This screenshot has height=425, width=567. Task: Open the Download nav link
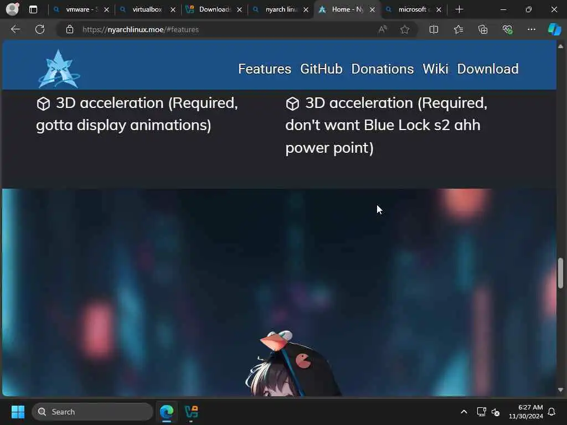coord(488,69)
